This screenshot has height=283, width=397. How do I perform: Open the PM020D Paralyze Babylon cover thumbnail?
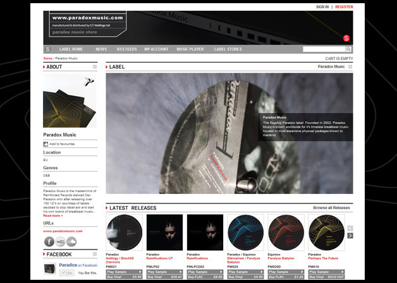tap(286, 232)
